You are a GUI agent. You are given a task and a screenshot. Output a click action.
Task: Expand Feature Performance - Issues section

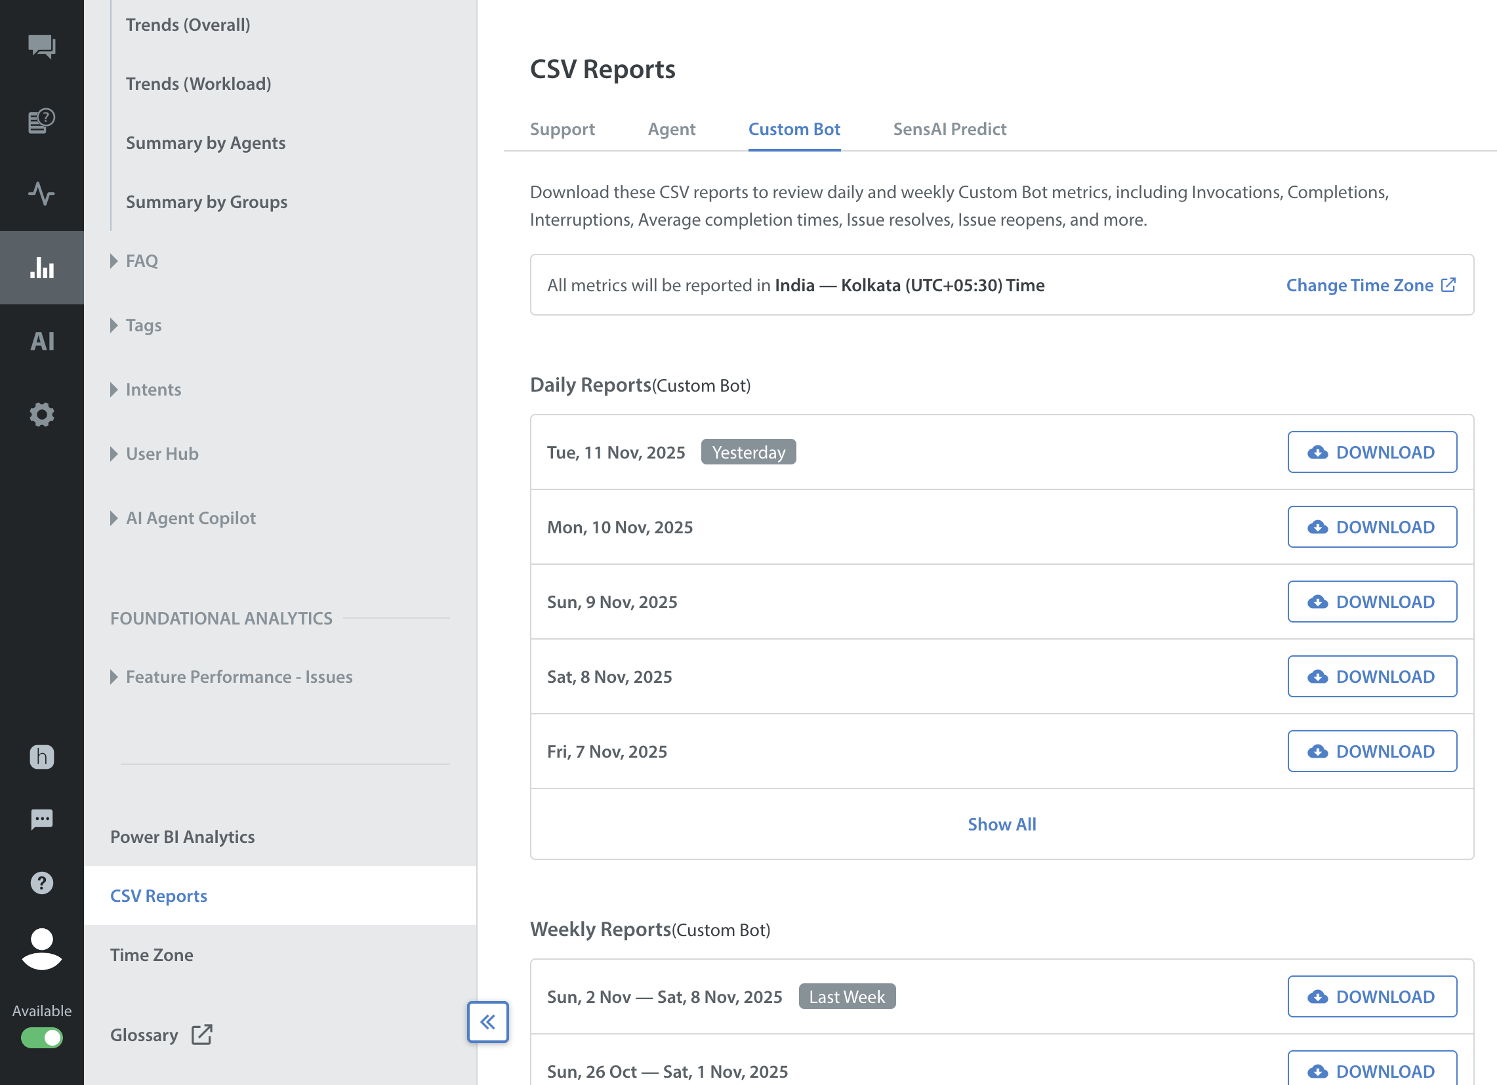(238, 676)
